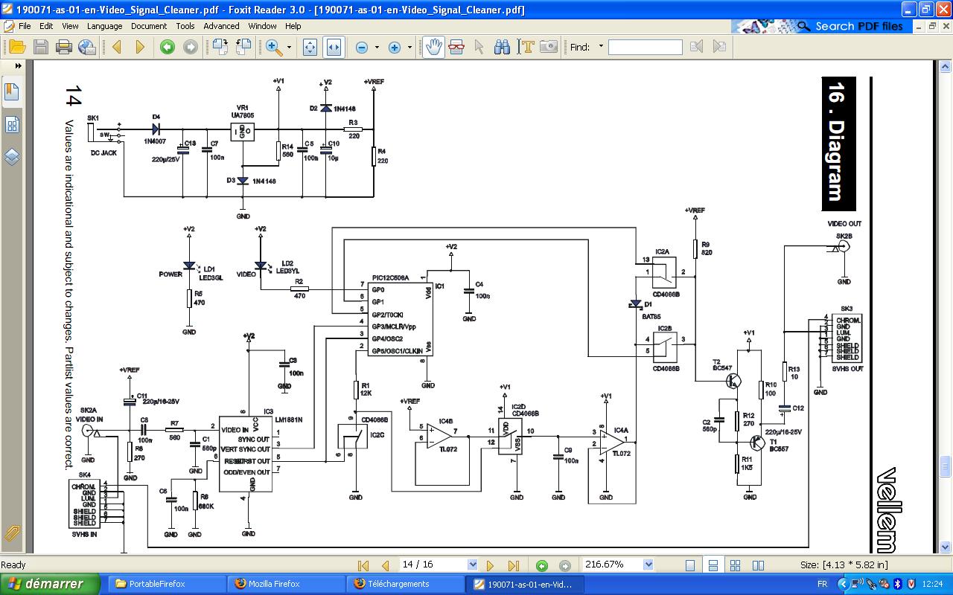Expand the Zoom Out dropdown arrow

click(x=377, y=47)
